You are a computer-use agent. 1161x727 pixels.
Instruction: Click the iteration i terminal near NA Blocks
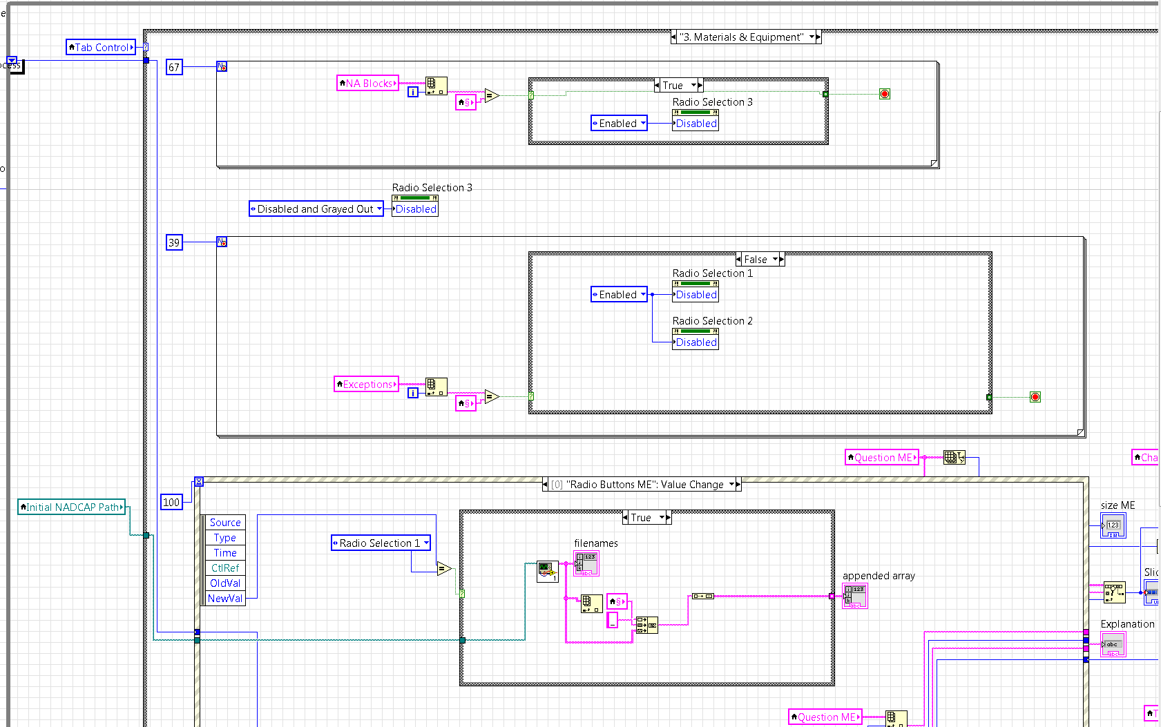(413, 92)
